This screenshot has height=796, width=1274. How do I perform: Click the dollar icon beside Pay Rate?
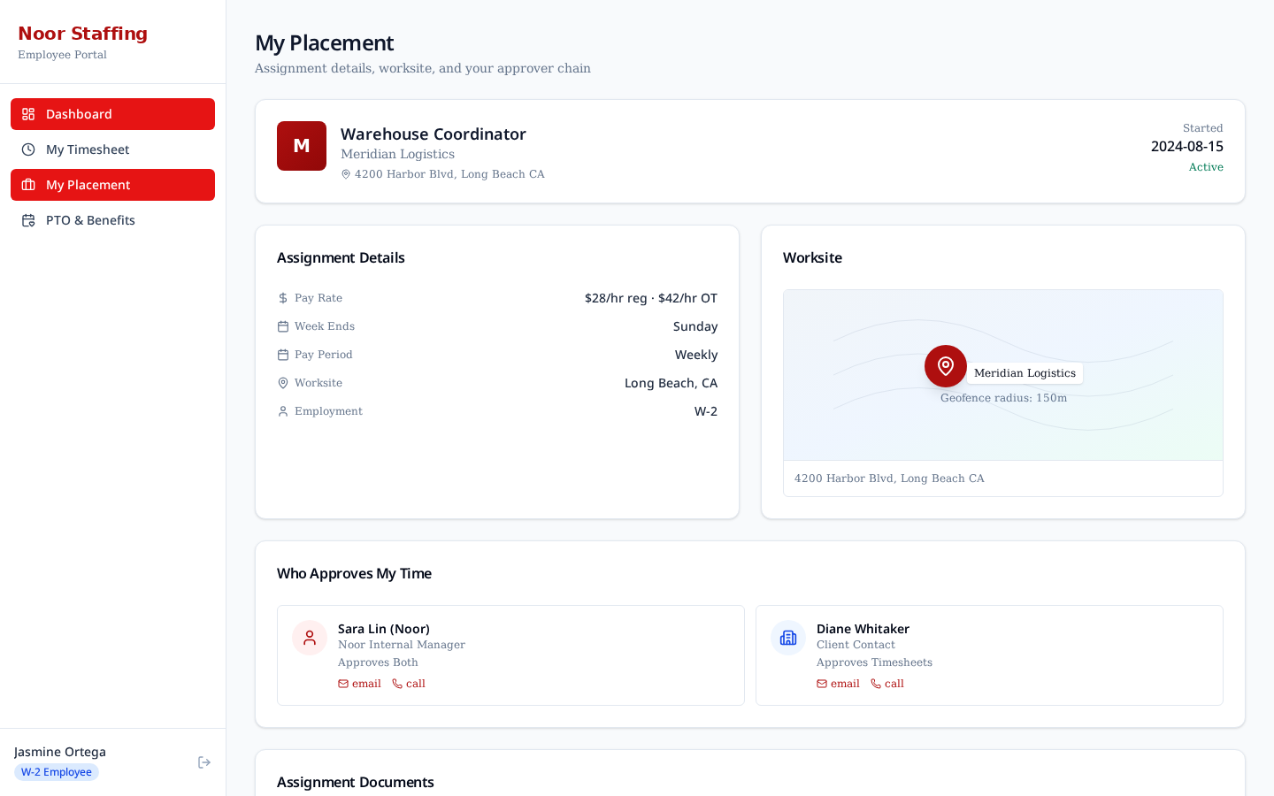[283, 298]
